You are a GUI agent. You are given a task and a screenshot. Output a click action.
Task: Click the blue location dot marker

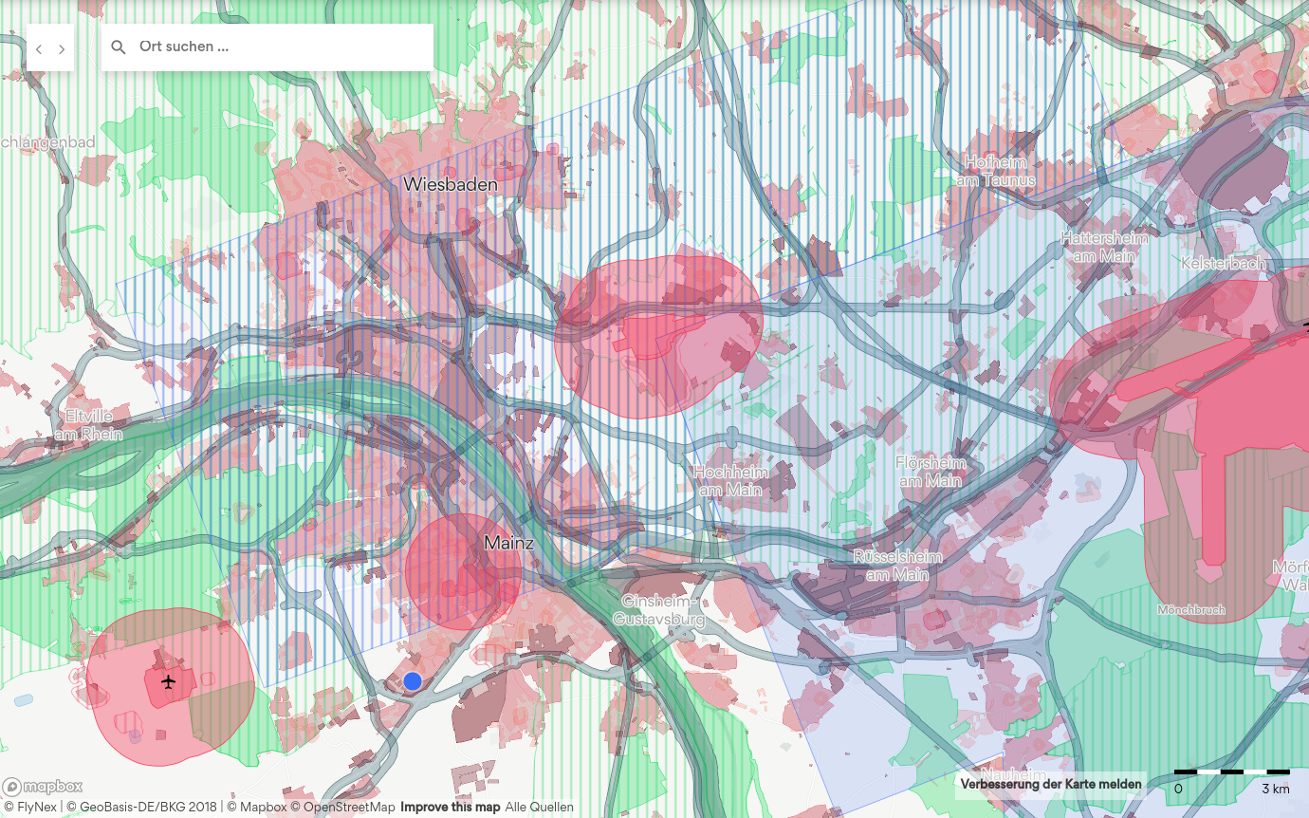tap(412, 681)
